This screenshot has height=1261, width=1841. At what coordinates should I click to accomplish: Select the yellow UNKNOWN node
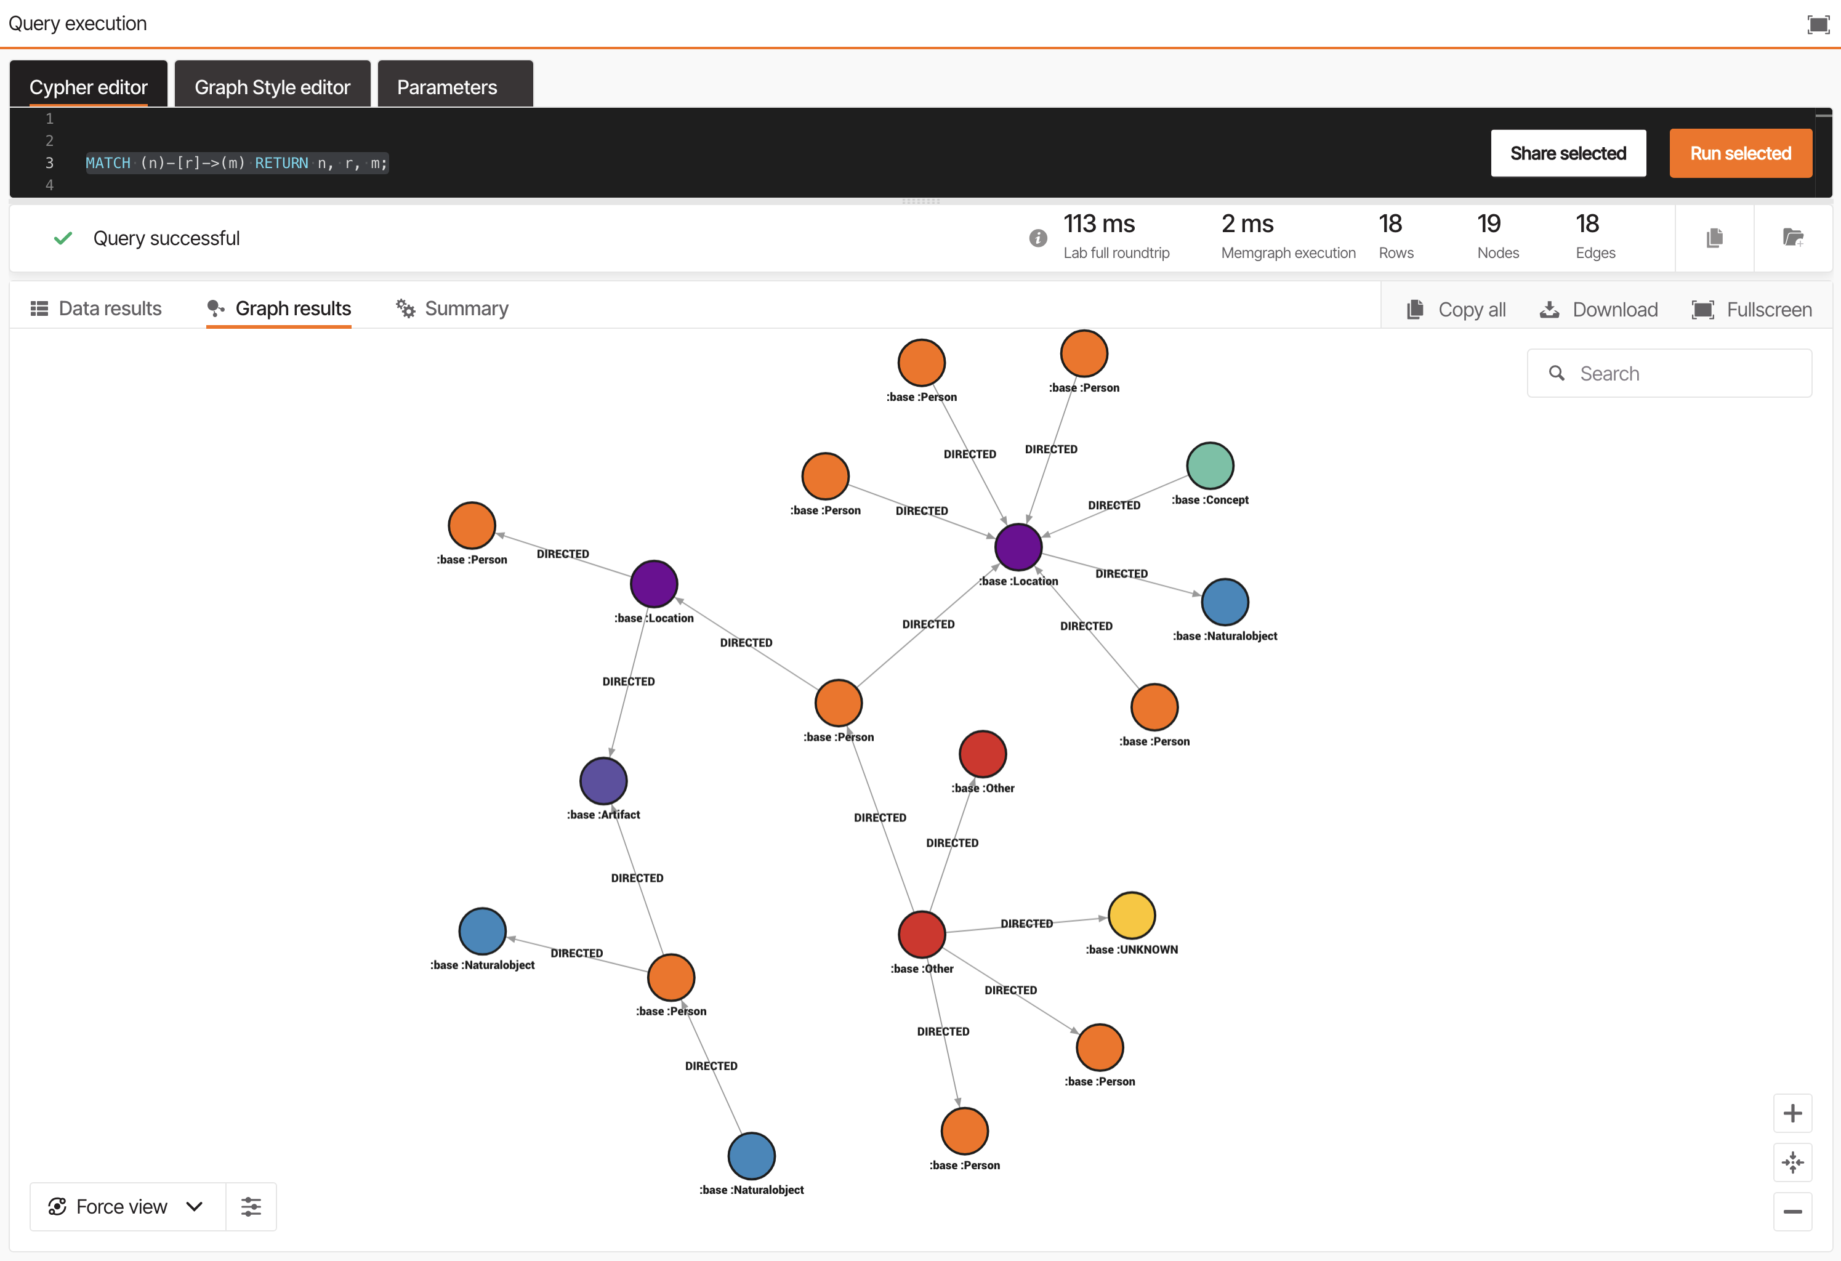1131,915
